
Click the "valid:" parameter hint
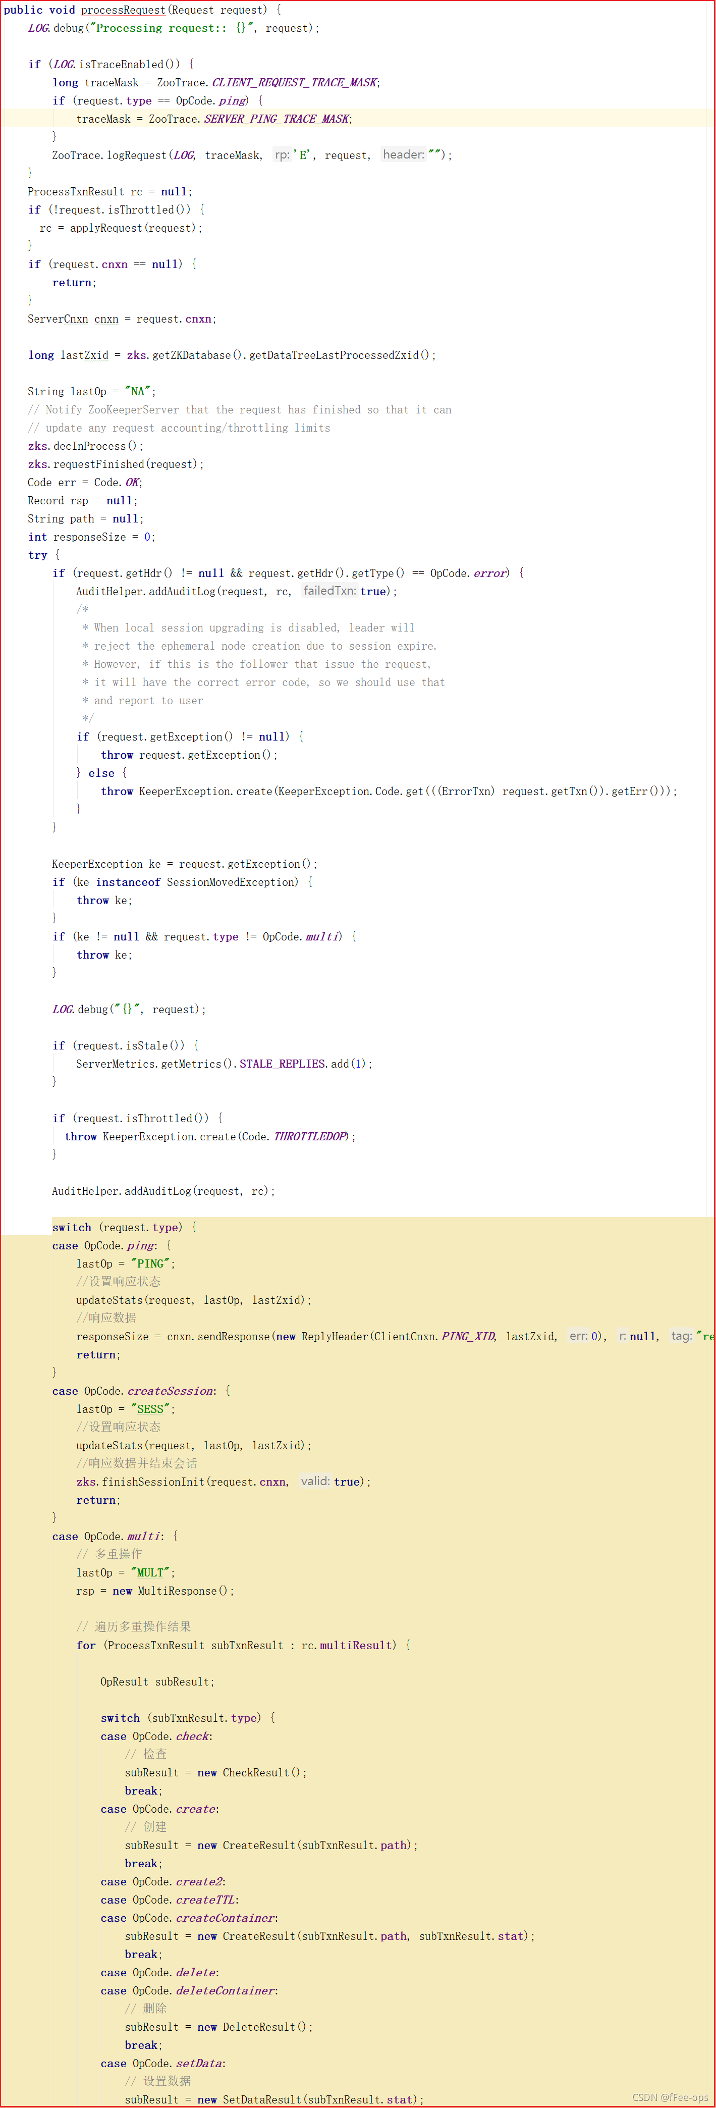(x=315, y=1481)
